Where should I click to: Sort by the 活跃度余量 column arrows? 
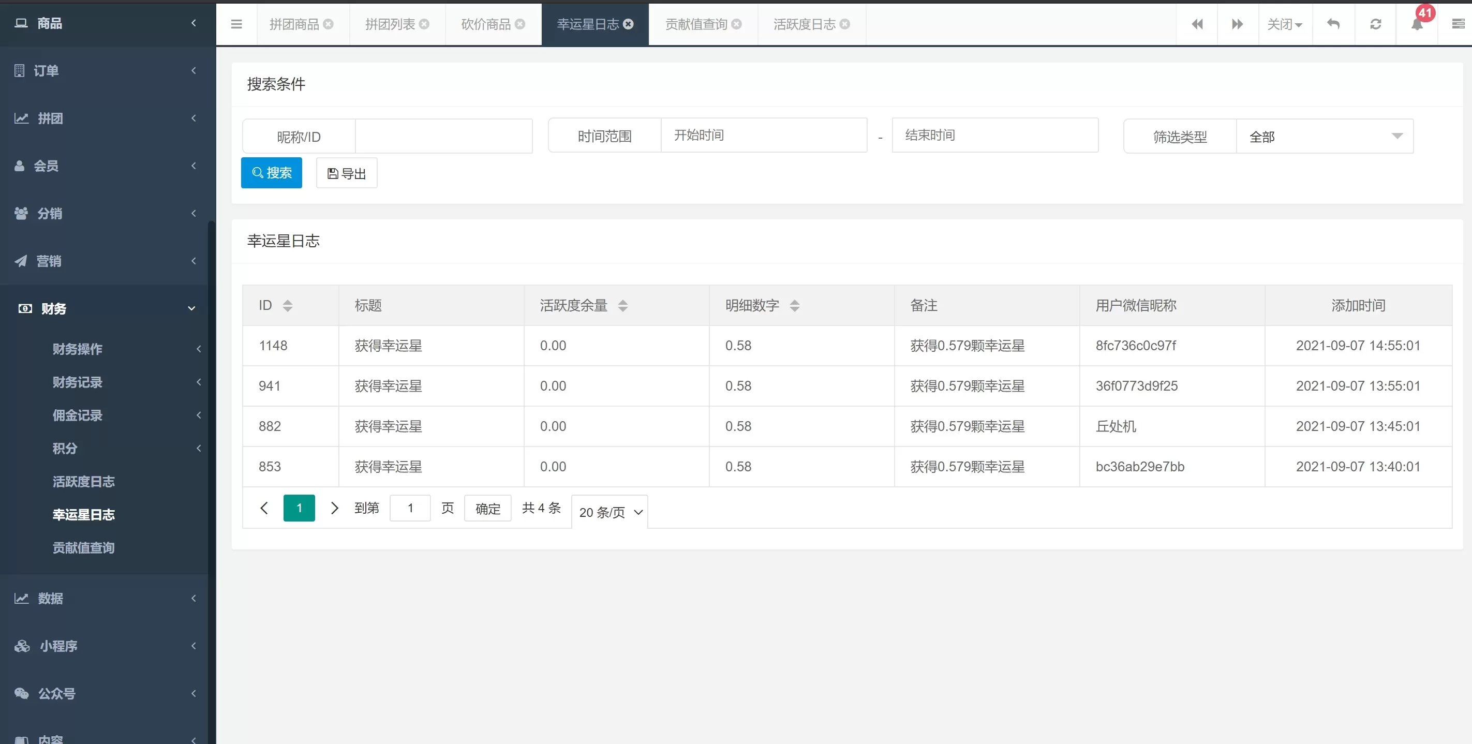tap(622, 306)
